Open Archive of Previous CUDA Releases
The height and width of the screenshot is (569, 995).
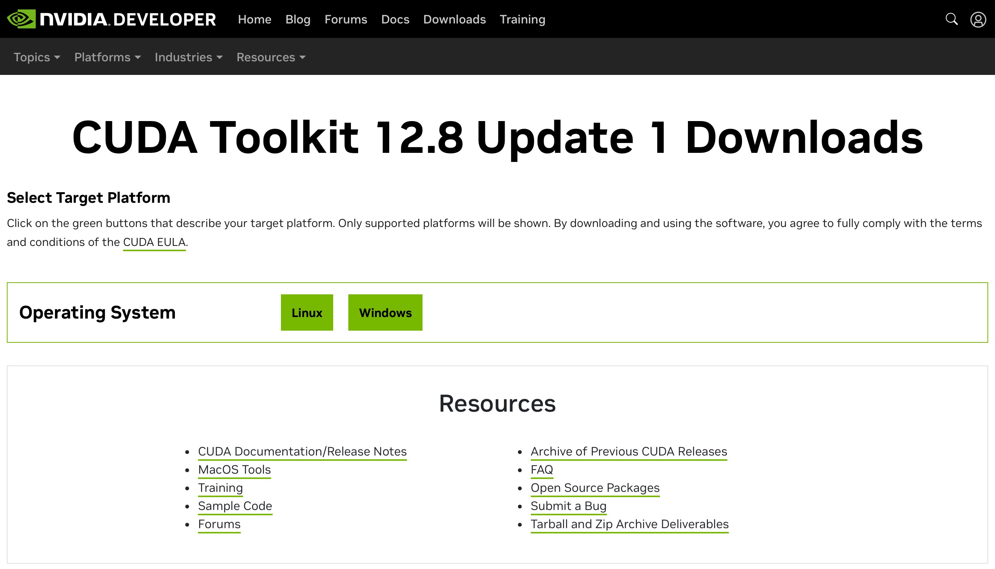[x=629, y=452]
